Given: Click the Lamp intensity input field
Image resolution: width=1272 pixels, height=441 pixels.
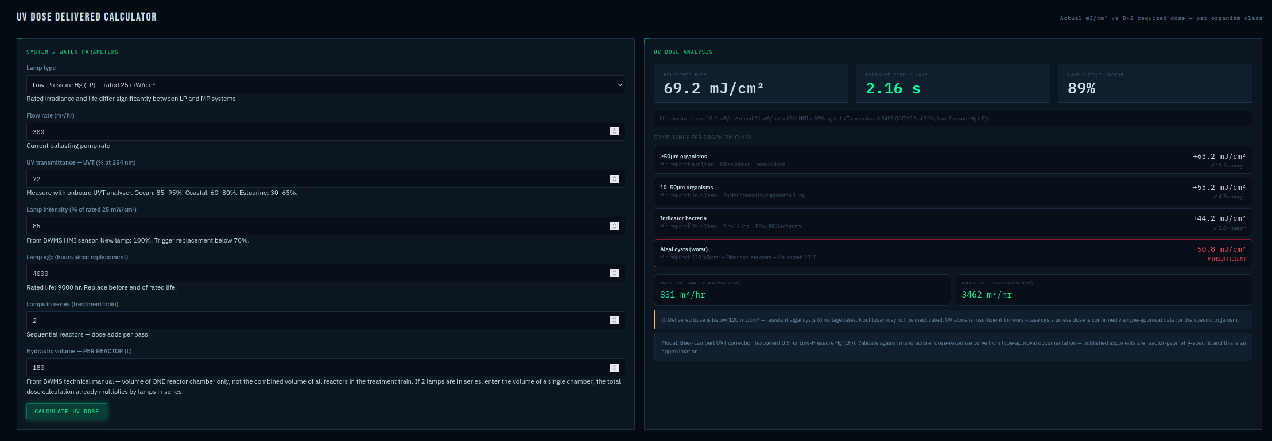Looking at the screenshot, I should (x=325, y=226).
